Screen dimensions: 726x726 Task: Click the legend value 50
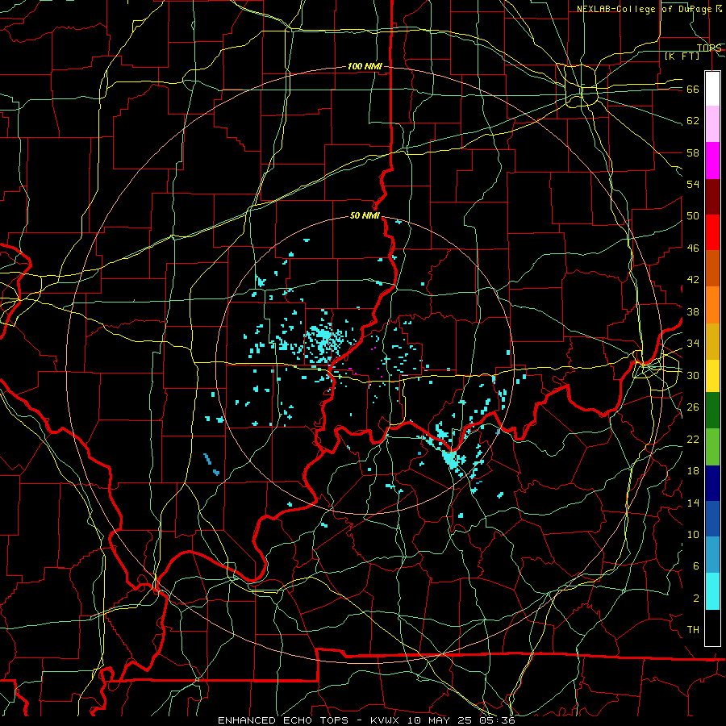[693, 215]
